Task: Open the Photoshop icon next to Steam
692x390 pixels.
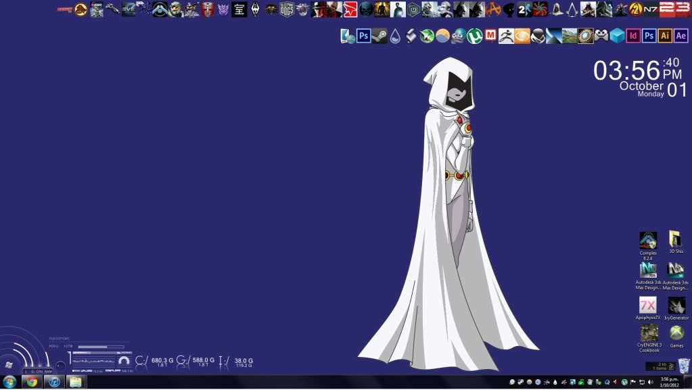Action: (363, 36)
